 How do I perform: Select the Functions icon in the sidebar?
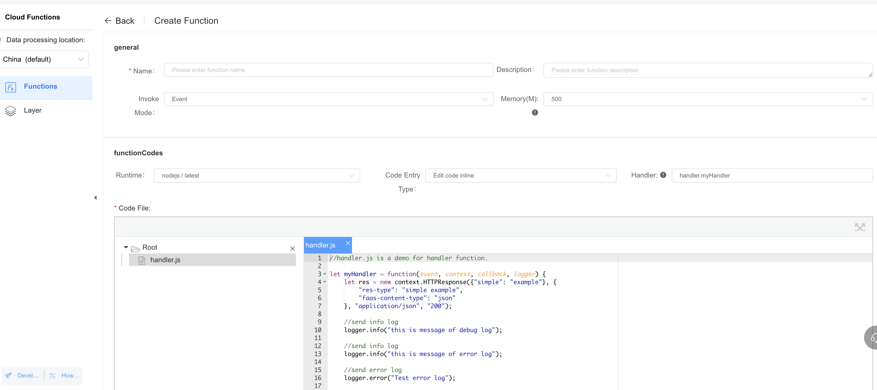point(11,87)
